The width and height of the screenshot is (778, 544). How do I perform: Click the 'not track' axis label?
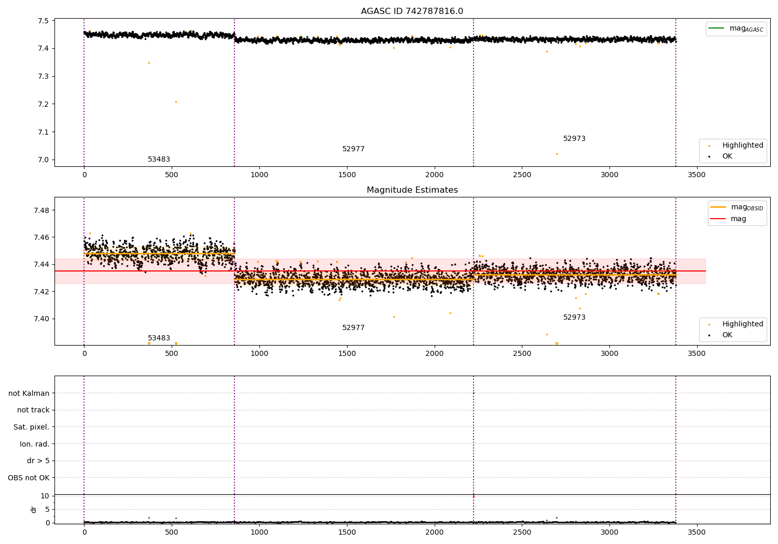pyautogui.click(x=33, y=410)
